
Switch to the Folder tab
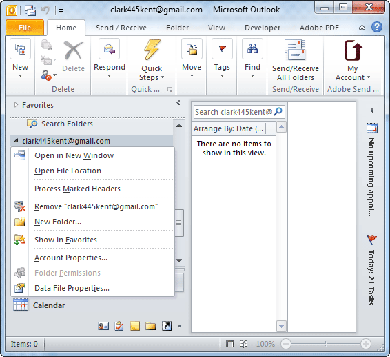tap(177, 28)
